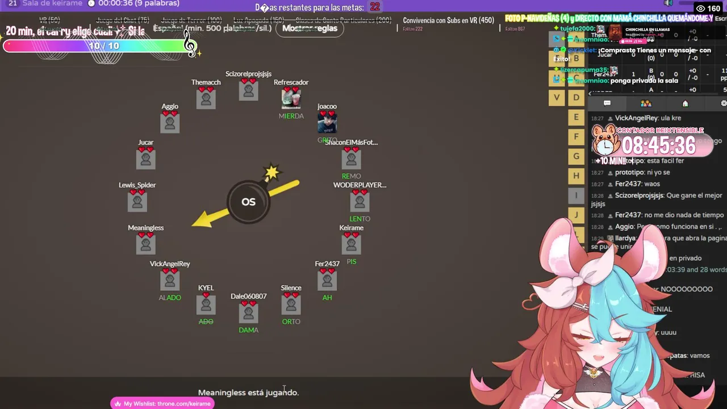The image size is (727, 409).
Task: Click bonus letter tile I
Action: tap(576, 195)
